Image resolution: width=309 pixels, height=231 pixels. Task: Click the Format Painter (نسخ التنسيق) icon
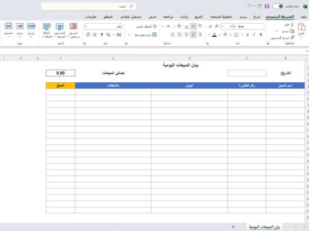pos(291,37)
